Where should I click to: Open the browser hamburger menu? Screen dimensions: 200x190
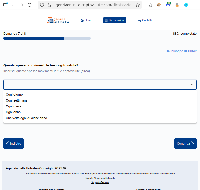(195, 5)
